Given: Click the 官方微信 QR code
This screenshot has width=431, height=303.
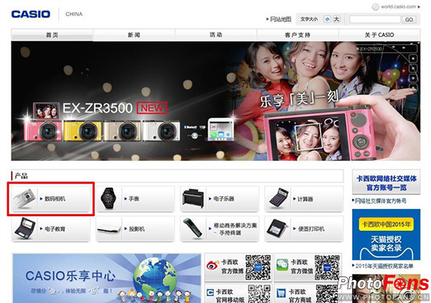Looking at the screenshot, I should point(328,267).
